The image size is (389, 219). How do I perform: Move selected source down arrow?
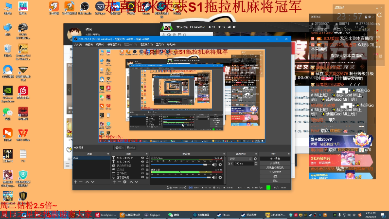(137, 182)
